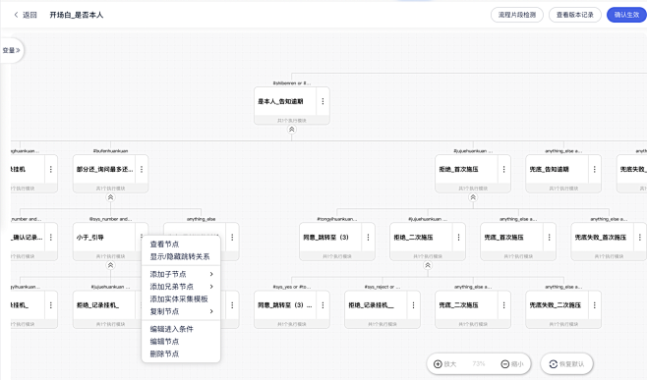Click the #bufenhuankuan condition label
The width and height of the screenshot is (647, 380).
(x=110, y=151)
